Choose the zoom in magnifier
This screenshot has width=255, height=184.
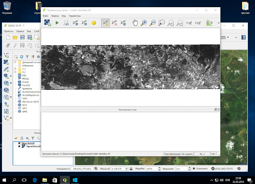[x=144, y=23]
